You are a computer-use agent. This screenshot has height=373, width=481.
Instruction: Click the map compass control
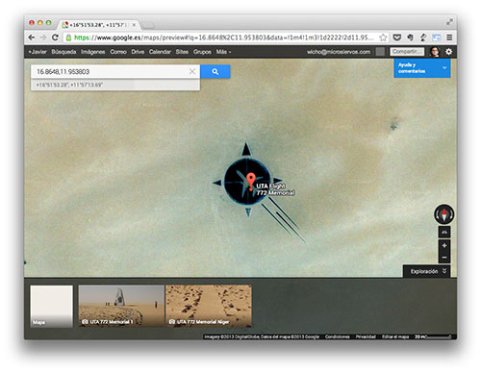pos(444,214)
